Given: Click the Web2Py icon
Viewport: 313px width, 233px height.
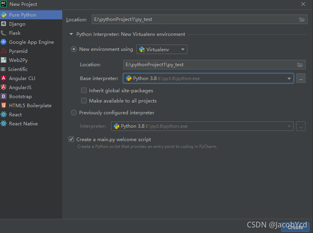Looking at the screenshot, I should 4,60.
